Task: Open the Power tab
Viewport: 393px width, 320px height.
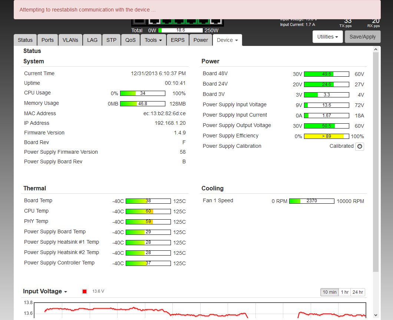Action: click(201, 40)
